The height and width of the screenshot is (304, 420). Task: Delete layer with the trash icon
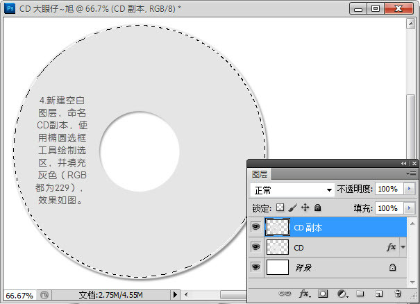click(398, 294)
